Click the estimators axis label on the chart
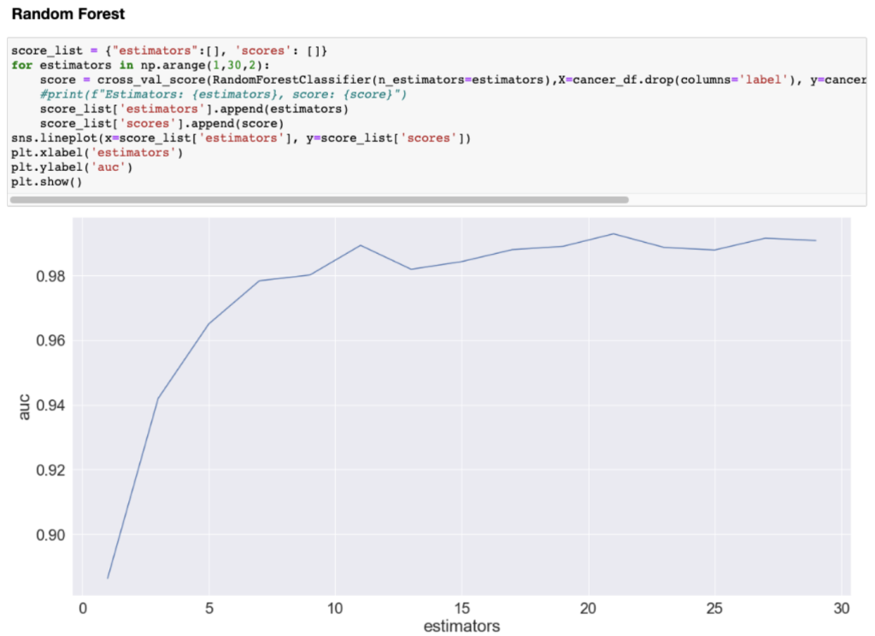The image size is (875, 636). coord(461,626)
